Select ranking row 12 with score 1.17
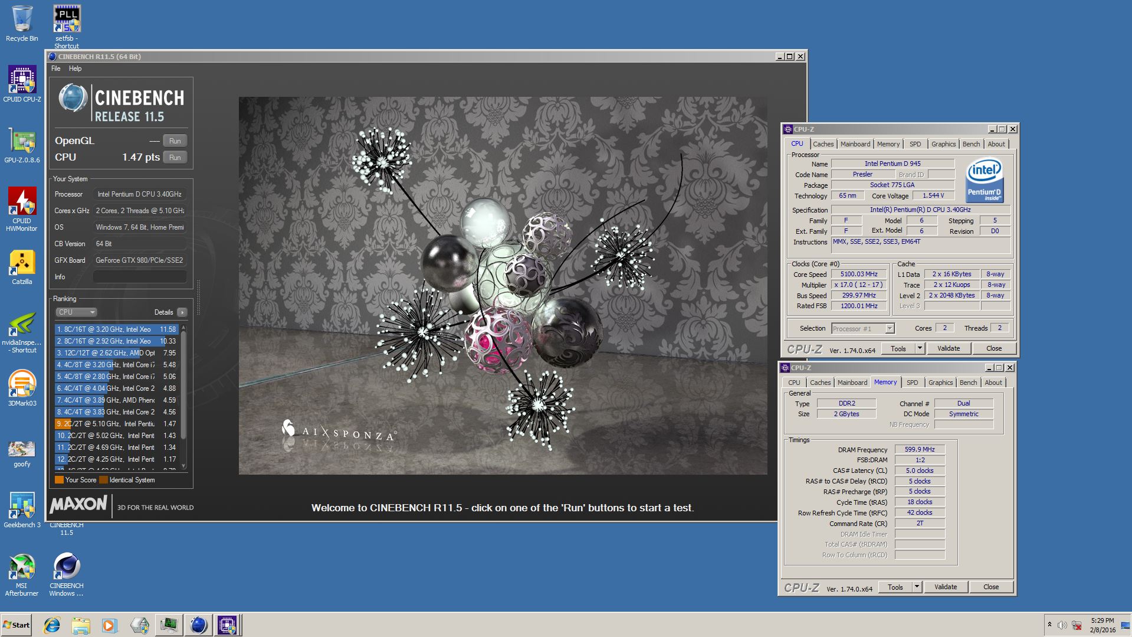This screenshot has height=637, width=1132. [116, 459]
